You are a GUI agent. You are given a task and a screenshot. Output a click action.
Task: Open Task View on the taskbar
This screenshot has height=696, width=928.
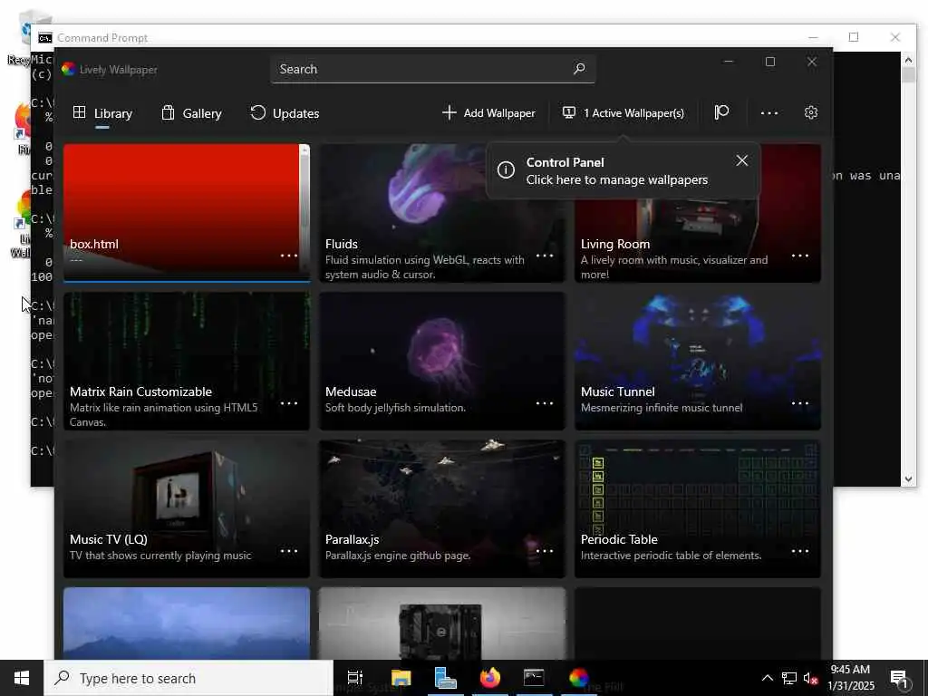355,678
